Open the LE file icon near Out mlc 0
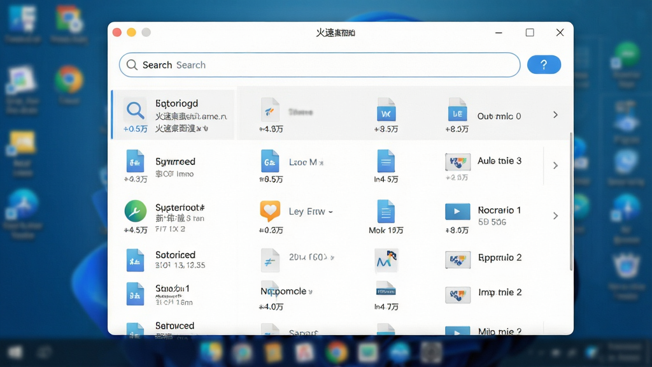 [x=457, y=110]
